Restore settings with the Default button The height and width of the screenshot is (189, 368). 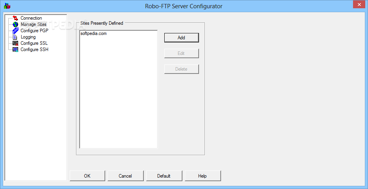(x=164, y=176)
